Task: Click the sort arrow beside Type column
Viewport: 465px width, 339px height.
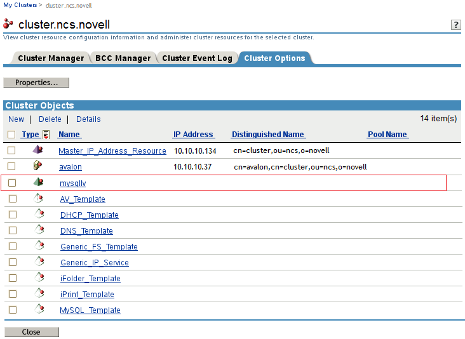Action: [46, 135]
